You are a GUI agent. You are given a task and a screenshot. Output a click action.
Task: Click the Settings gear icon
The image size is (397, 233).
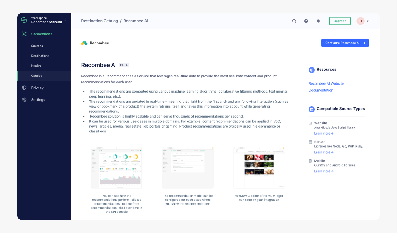24,100
